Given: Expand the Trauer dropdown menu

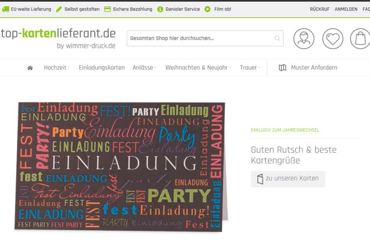Looking at the screenshot, I should (x=250, y=68).
